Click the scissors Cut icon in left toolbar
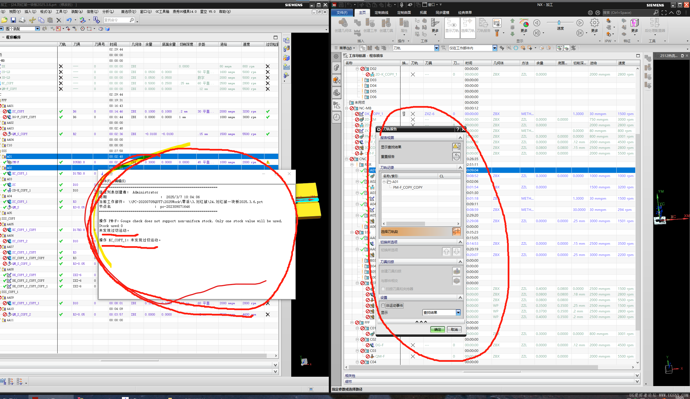690x399 pixels. click(x=32, y=20)
